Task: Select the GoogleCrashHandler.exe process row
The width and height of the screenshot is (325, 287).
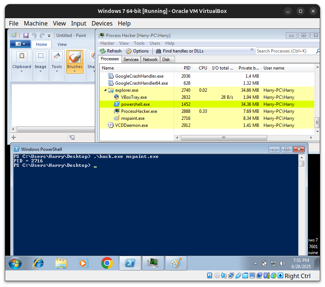Action: [x=207, y=76]
